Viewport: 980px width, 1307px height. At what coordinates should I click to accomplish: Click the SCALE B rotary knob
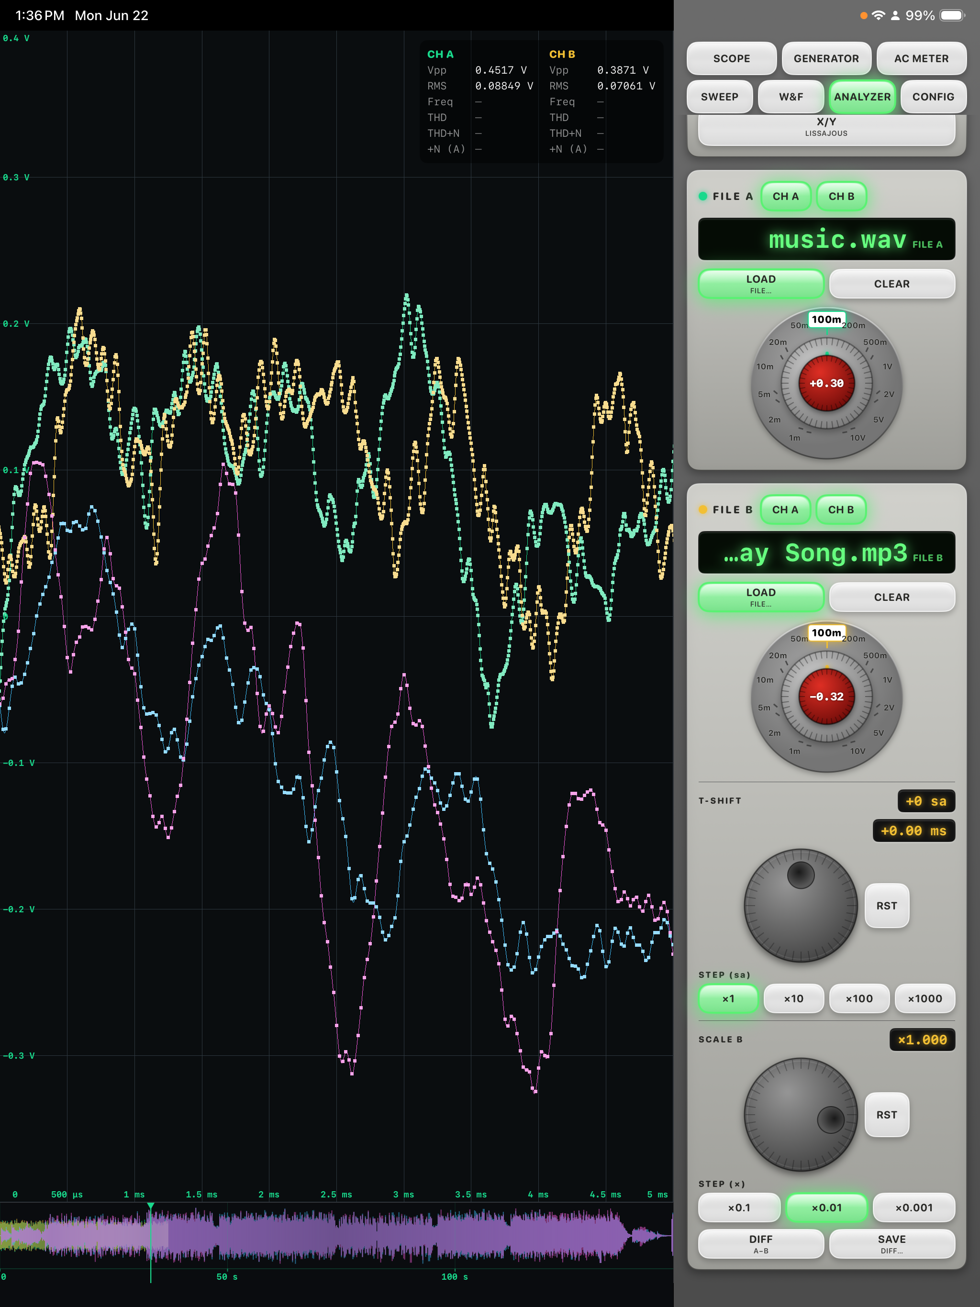(x=800, y=1114)
